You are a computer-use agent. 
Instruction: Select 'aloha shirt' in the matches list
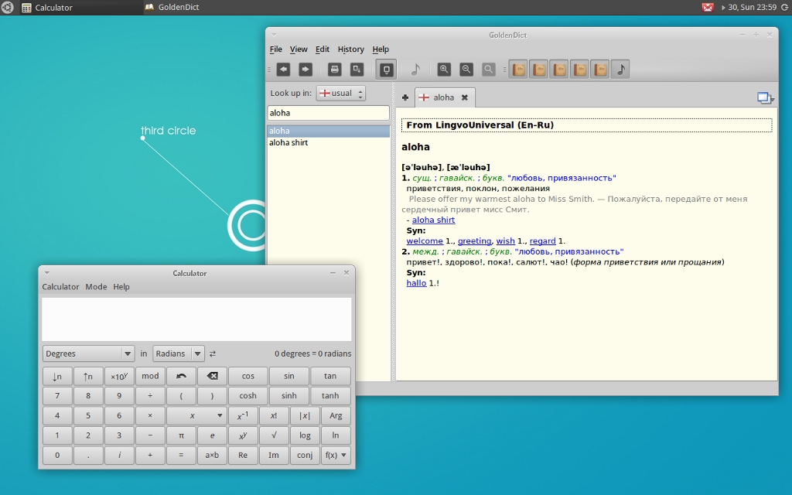click(328, 142)
